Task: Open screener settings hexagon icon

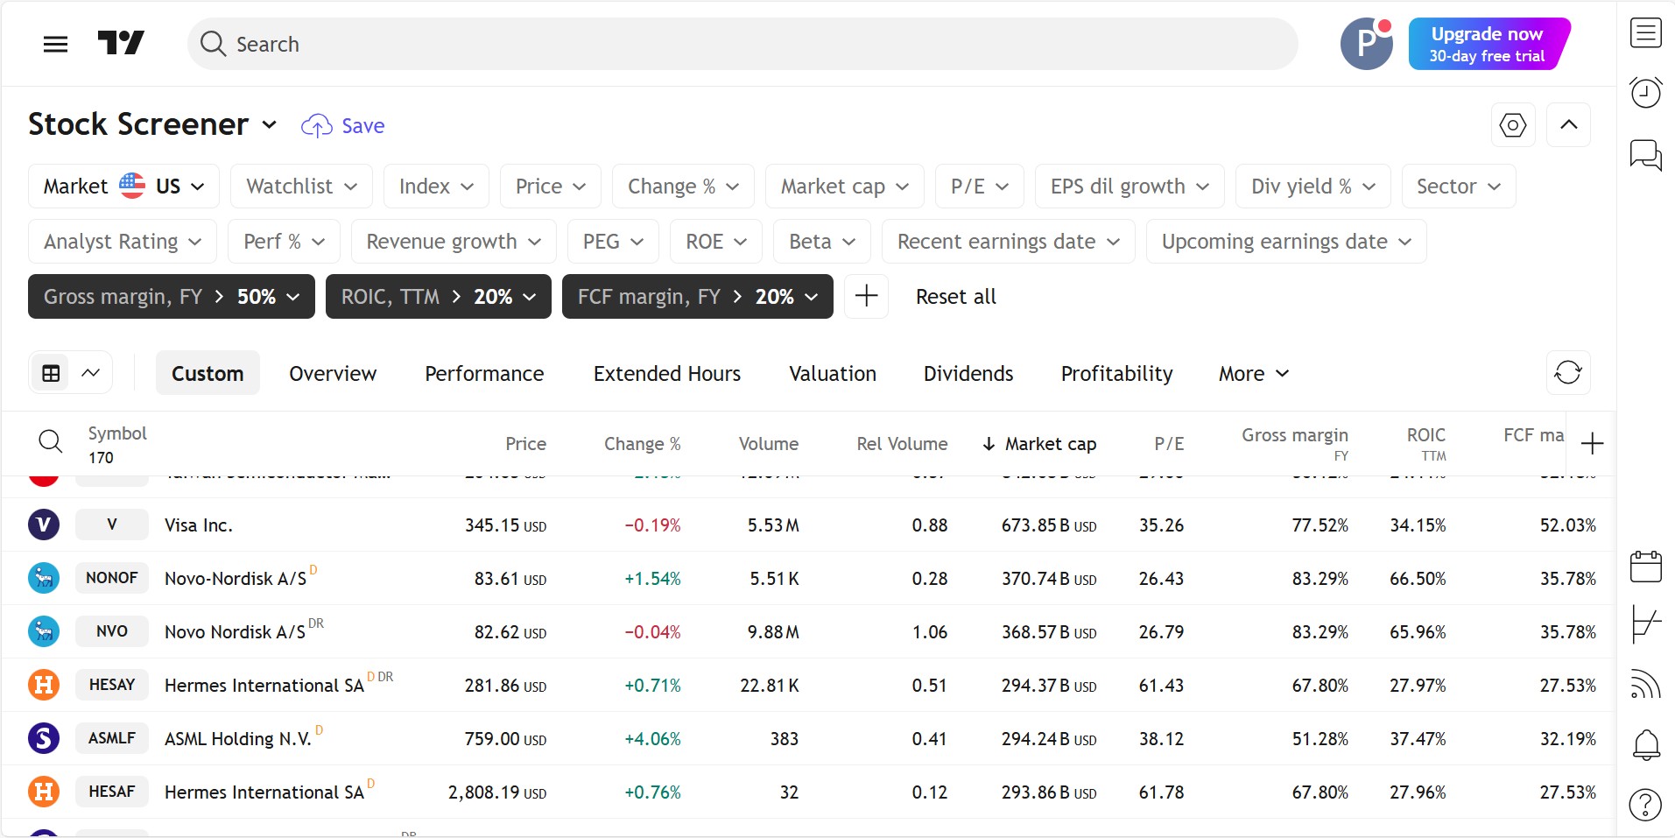Action: click(1512, 125)
